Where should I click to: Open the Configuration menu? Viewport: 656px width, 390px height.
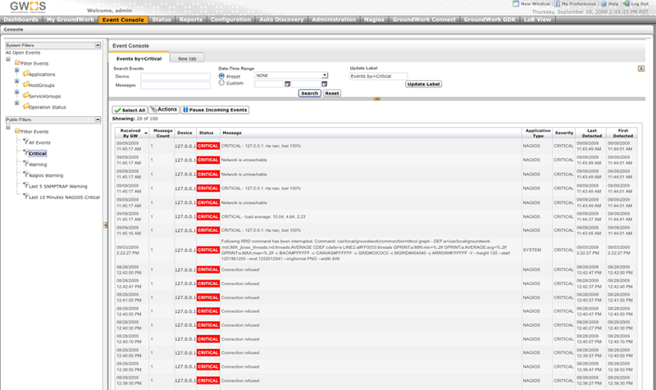pyautogui.click(x=230, y=20)
